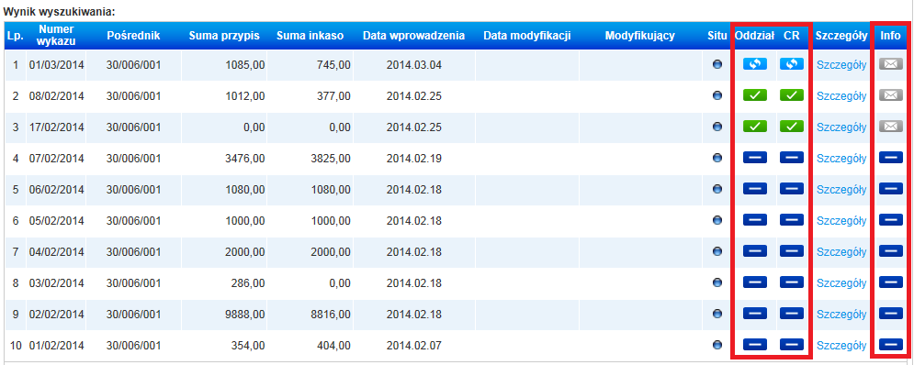Screen dimensions: 914x365
Task: Click Situ blue dot for wykaz 07/02/2014
Action: click(717, 158)
